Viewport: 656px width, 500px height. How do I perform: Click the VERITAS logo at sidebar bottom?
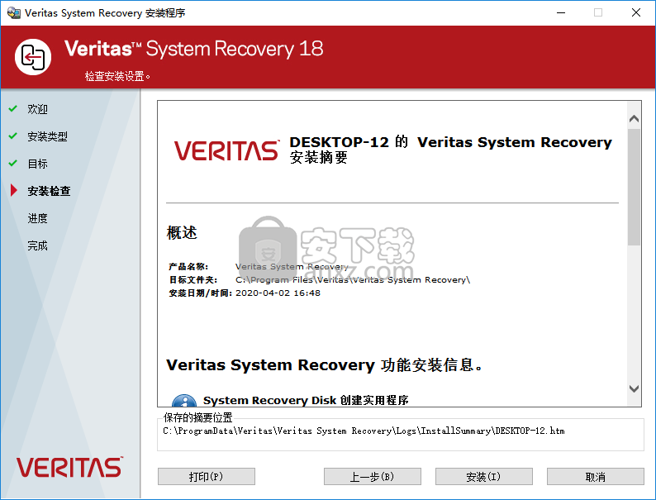70,468
